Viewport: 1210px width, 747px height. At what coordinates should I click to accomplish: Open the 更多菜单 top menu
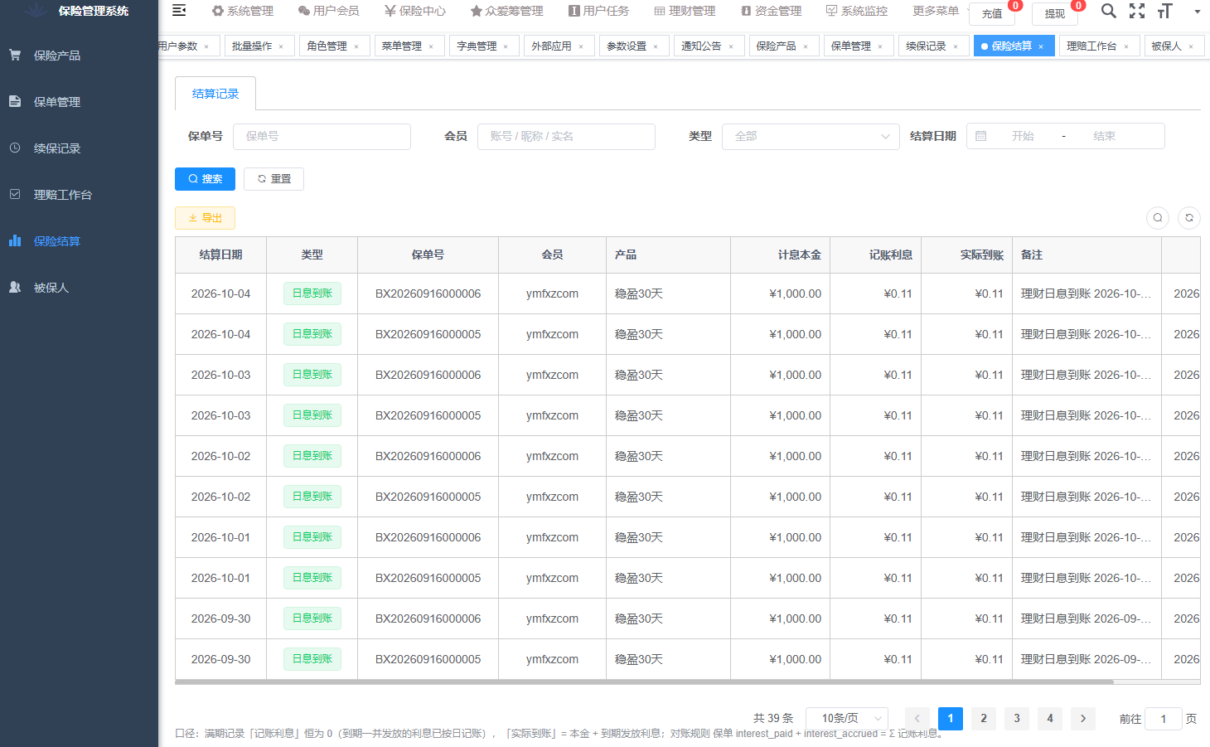[x=936, y=11]
